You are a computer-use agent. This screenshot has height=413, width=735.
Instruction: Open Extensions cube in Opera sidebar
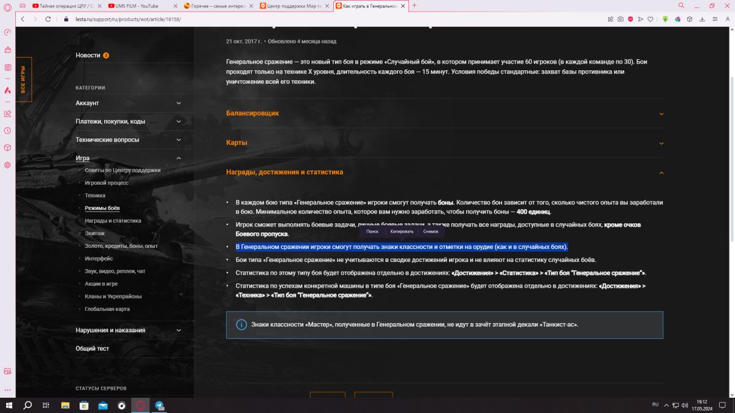click(x=7, y=147)
